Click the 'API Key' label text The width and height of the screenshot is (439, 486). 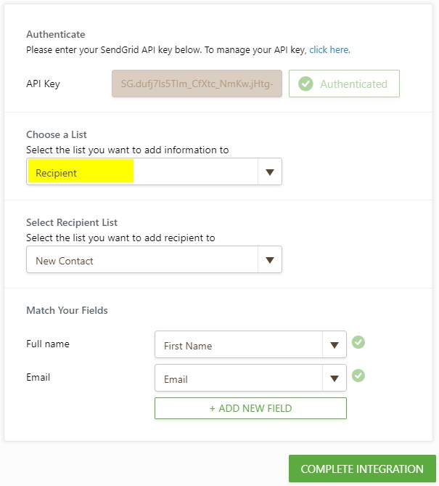(x=43, y=84)
